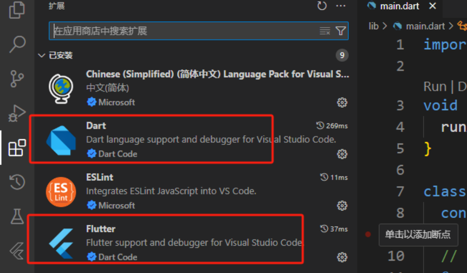467x273 pixels.
Task: Open the extension filter funnel menu
Action: click(341, 31)
